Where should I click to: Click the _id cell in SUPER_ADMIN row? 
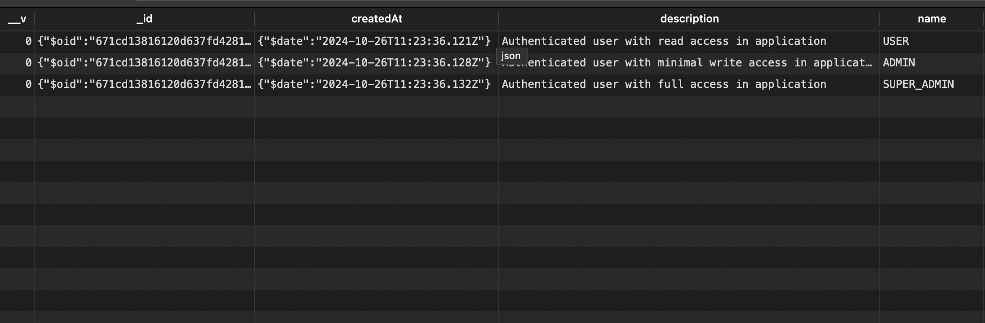[144, 84]
